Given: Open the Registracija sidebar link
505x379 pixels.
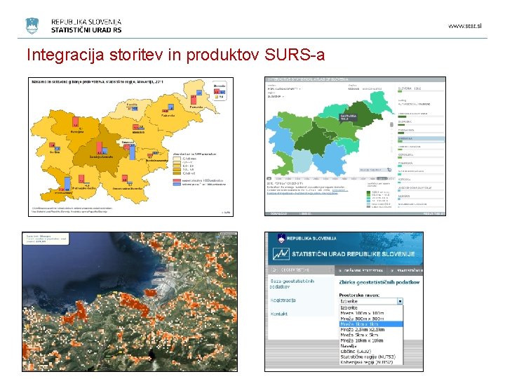Looking at the screenshot, I should pos(283,300).
